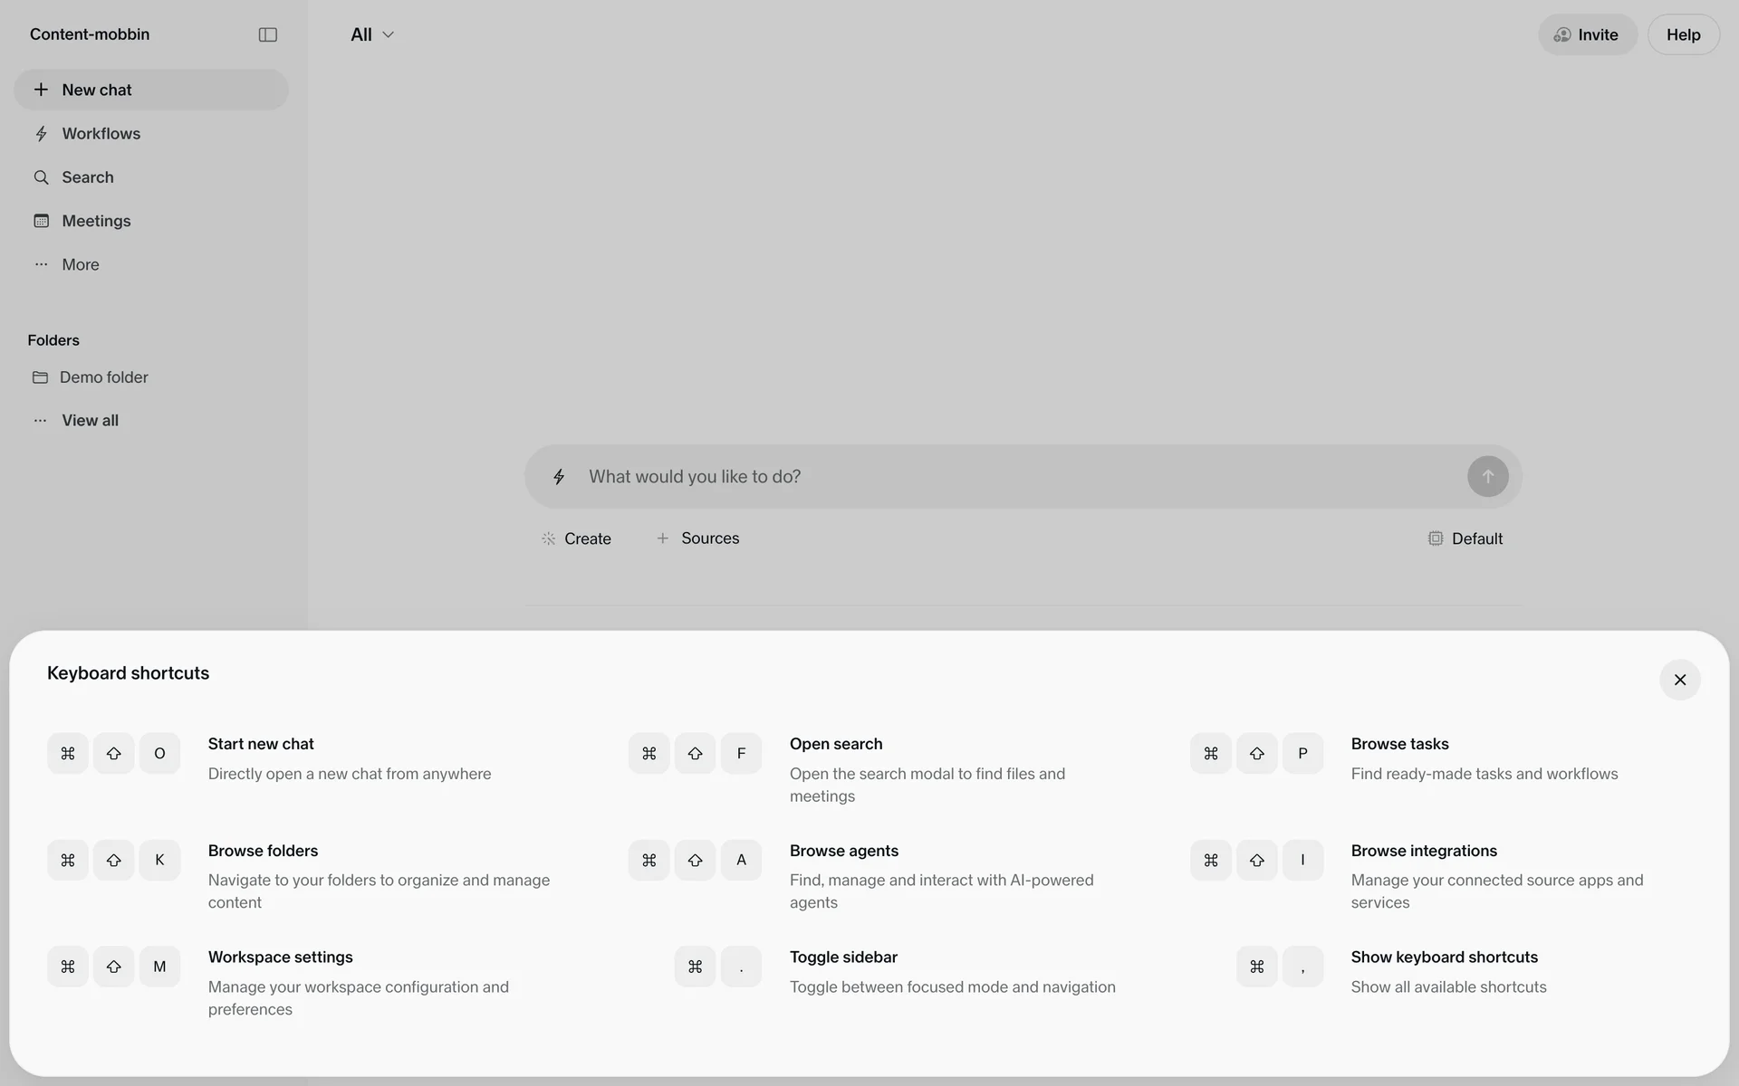Click the Invite button
The width and height of the screenshot is (1739, 1086).
[x=1587, y=34]
